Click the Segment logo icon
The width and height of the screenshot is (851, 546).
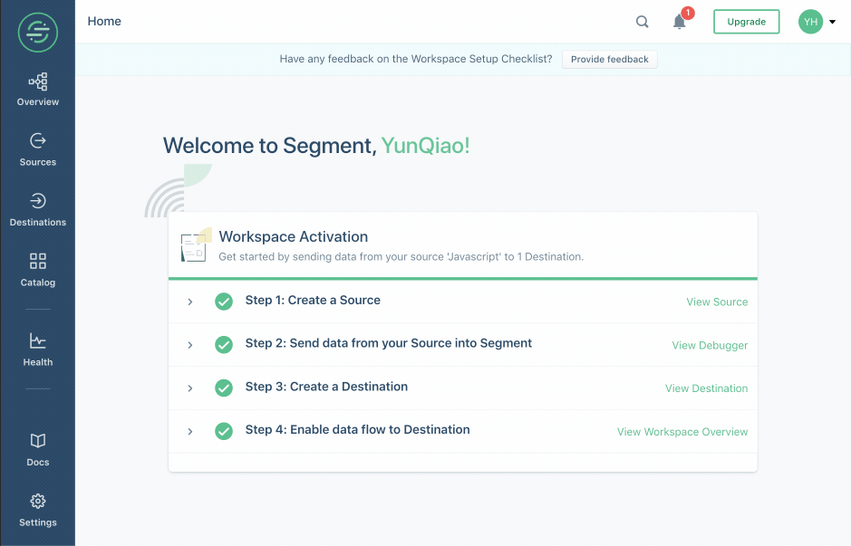pyautogui.click(x=37, y=33)
